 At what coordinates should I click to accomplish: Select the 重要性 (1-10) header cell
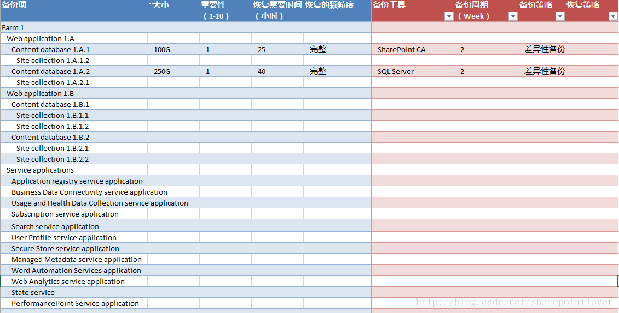pos(225,10)
